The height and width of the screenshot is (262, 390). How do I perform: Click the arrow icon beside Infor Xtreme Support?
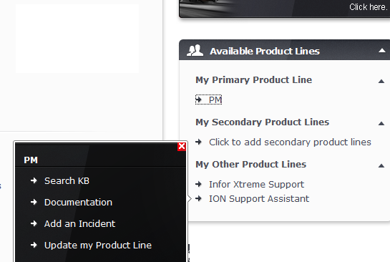(198, 184)
